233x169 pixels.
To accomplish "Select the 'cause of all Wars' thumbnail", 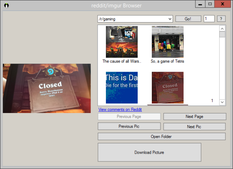I will 122,42.
